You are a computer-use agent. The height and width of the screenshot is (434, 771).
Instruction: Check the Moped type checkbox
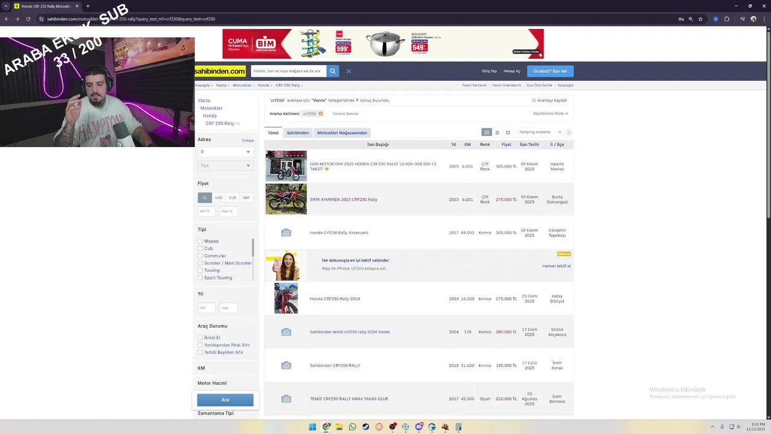(200, 241)
